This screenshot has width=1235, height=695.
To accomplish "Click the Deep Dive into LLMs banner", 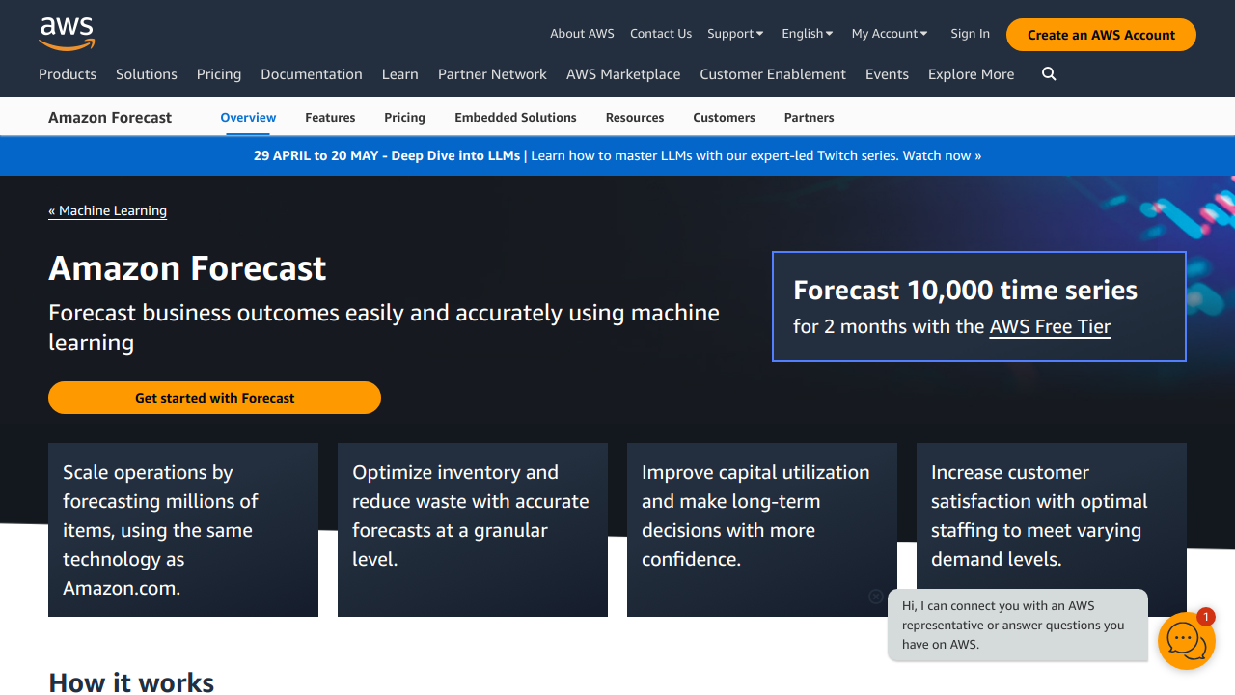I will point(617,155).
